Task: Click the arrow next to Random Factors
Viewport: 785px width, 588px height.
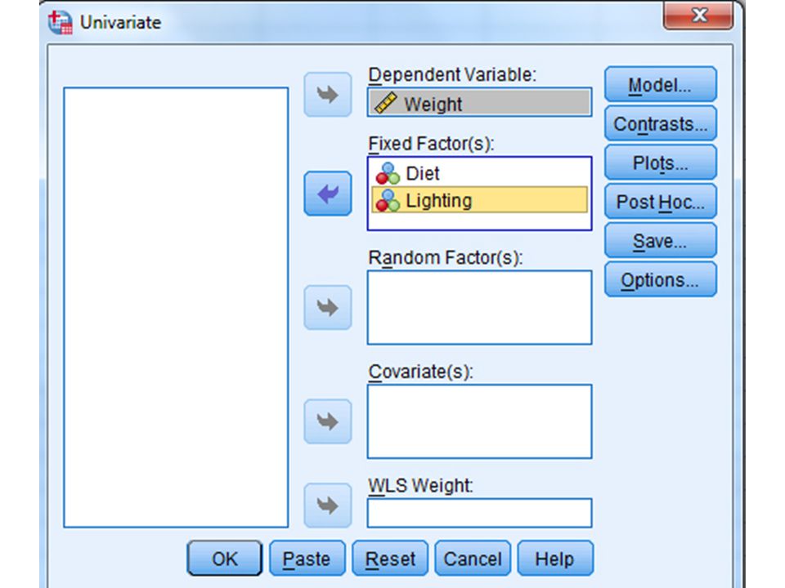Action: click(327, 308)
